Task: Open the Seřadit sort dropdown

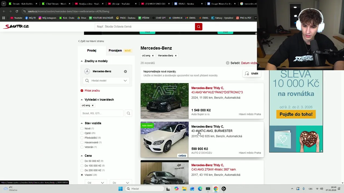Action: pyautogui.click(x=249, y=63)
